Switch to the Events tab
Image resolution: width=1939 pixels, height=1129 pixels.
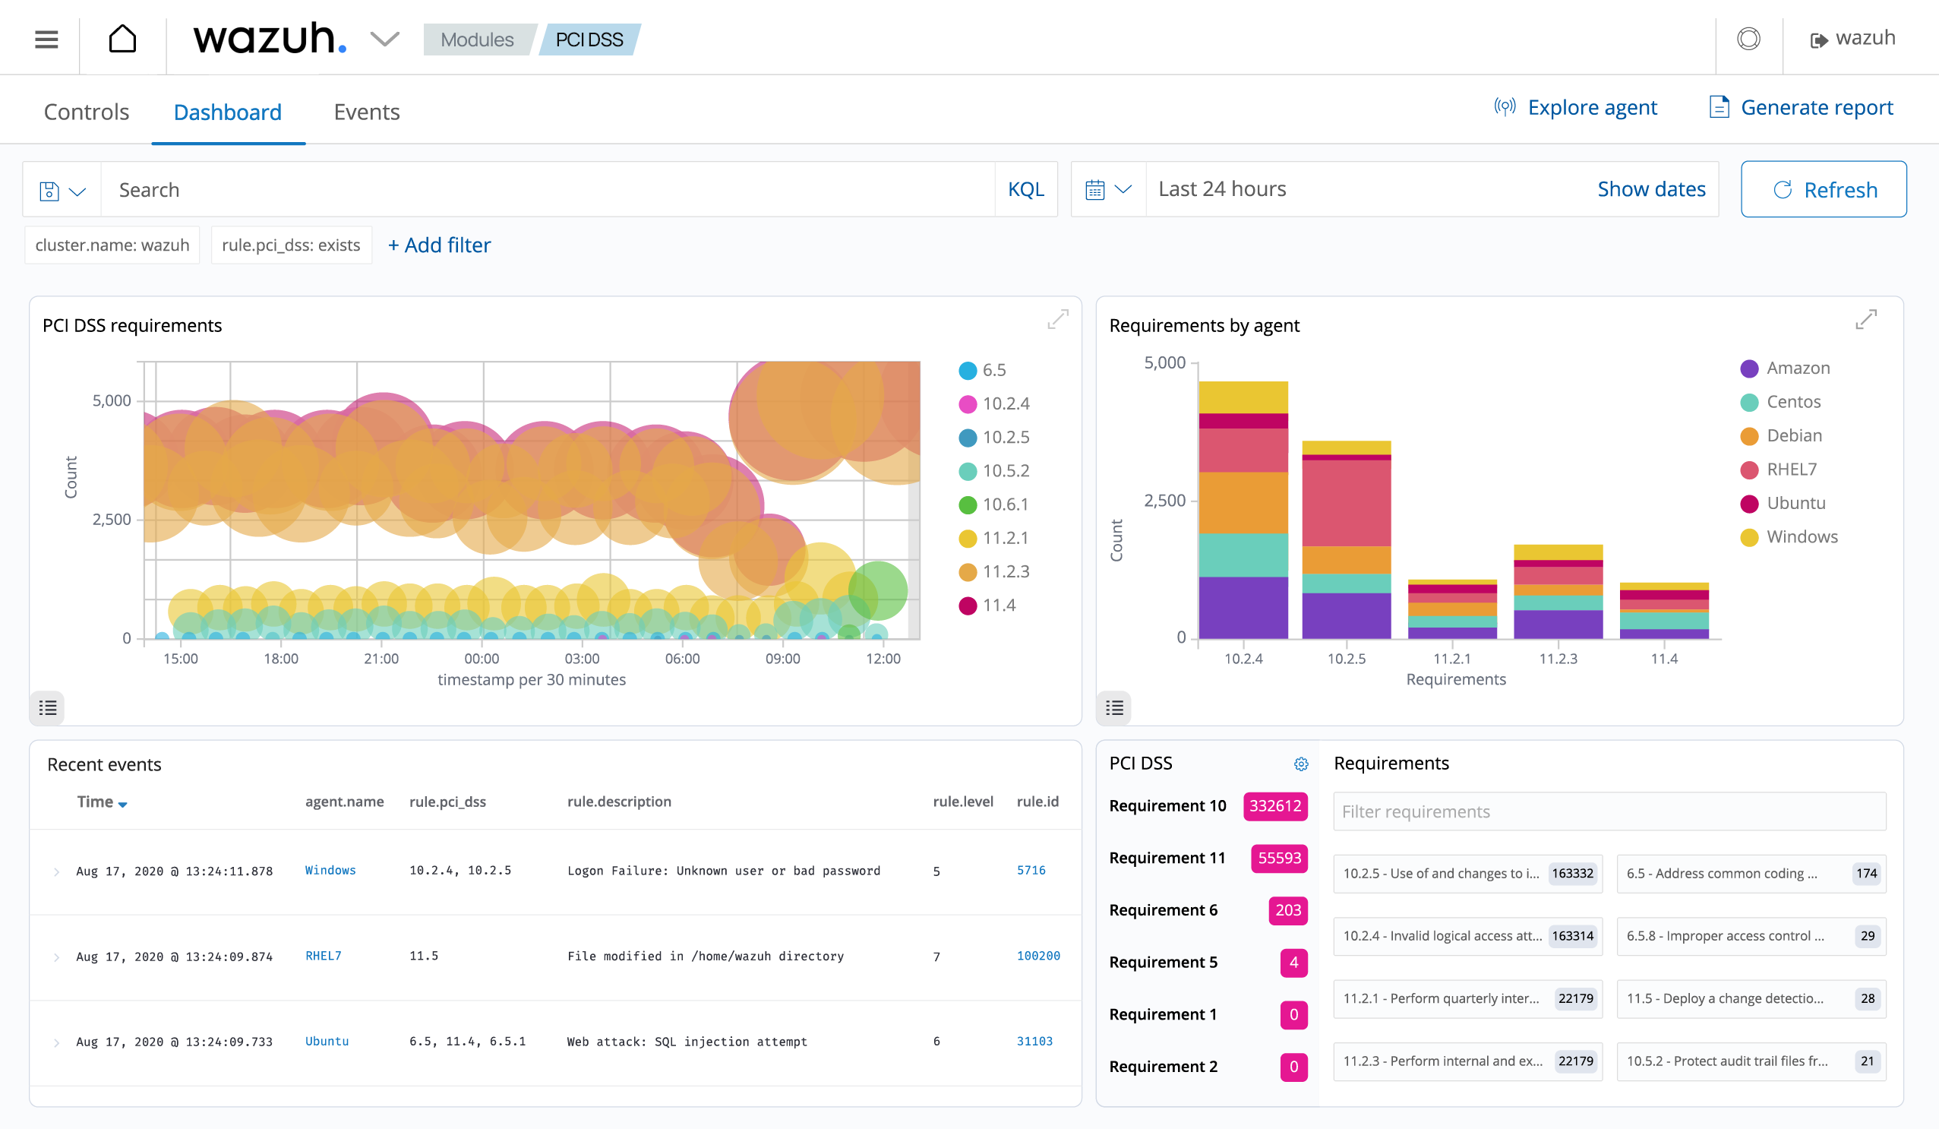click(x=366, y=112)
